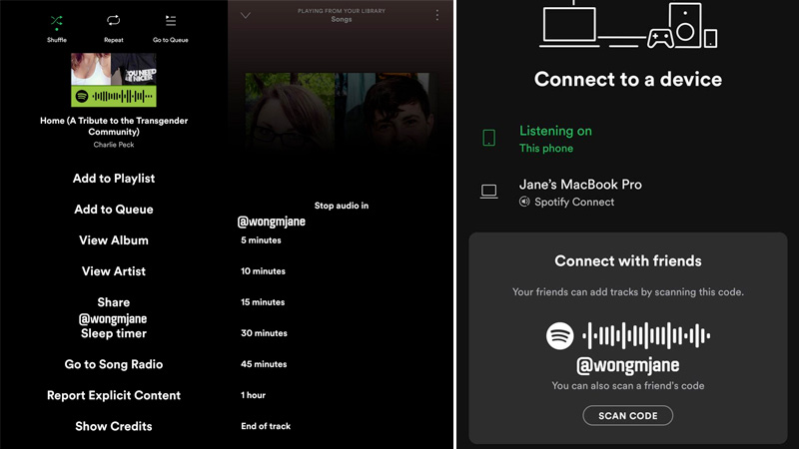Set sleep timer to 15 minutes
Screen dimensions: 799x449
263,302
